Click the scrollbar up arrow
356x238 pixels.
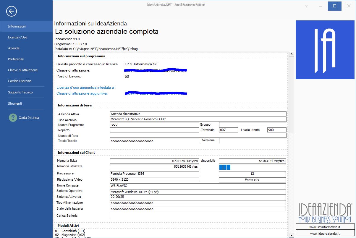point(291,54)
